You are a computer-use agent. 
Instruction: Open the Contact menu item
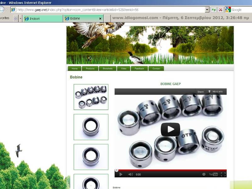pos(156,68)
